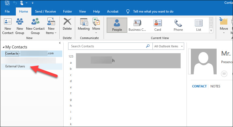The height and width of the screenshot is (127, 233).
Task: Select the Phone view
Action: (x=178, y=25)
